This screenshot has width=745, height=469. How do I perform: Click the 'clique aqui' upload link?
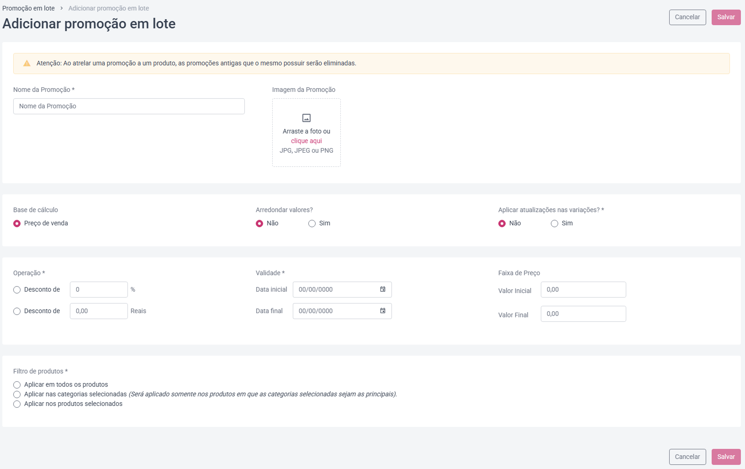coord(306,141)
